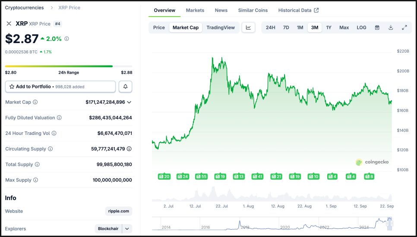The height and width of the screenshot is (237, 417).
Task: Open news marker with 10 articles
Action: pyautogui.click(x=313, y=177)
